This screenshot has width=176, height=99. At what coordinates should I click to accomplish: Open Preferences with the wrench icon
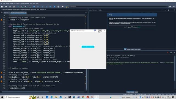point(62,7)
